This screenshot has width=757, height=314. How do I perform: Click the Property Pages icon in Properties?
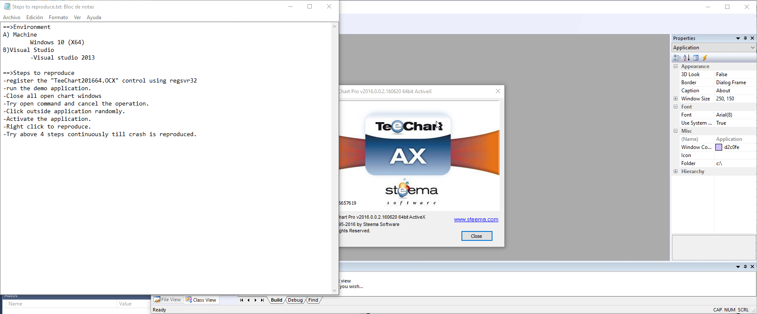tap(696, 58)
